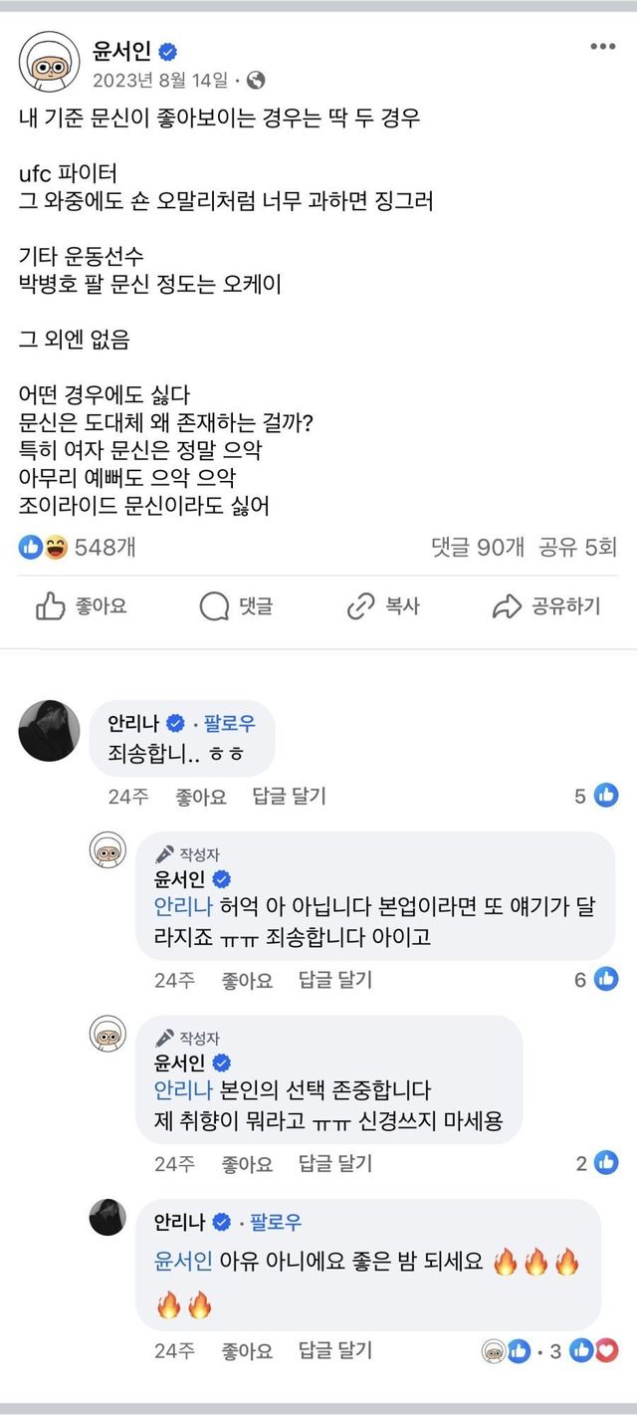The image size is (637, 1415).
Task: Click the blue verified badge beside 윤서인
Action: tap(169, 52)
